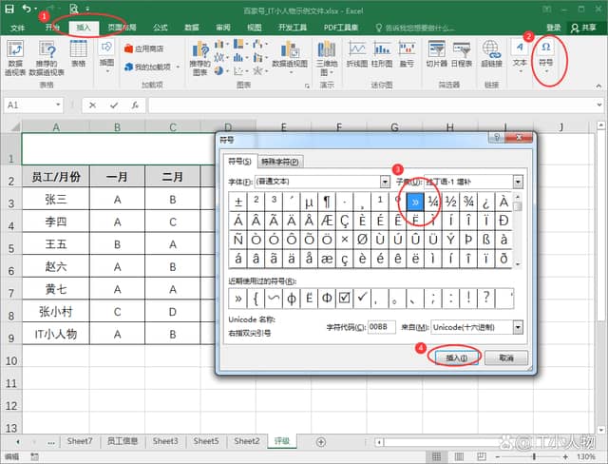Click formula bar enter checkmark icon
Image resolution: width=608 pixels, height=464 pixels.
click(x=114, y=106)
